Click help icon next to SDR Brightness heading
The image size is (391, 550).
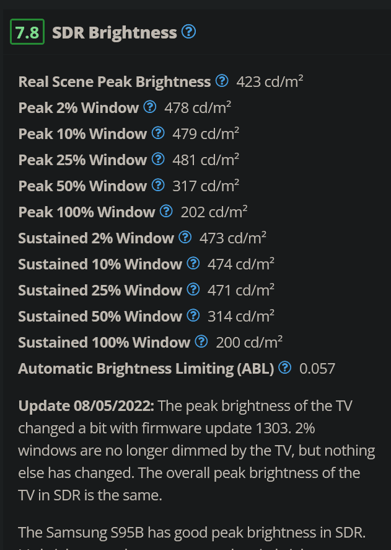189,32
